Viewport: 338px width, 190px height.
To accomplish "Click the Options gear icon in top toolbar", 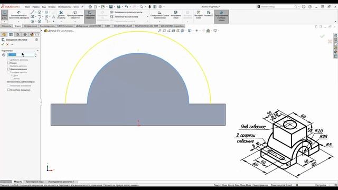I will [160, 7].
